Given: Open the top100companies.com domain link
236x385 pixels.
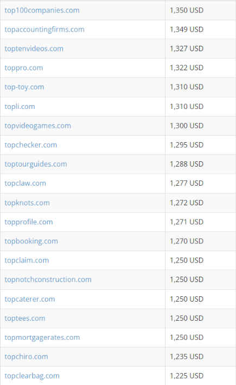Looking at the screenshot, I should pos(42,10).
